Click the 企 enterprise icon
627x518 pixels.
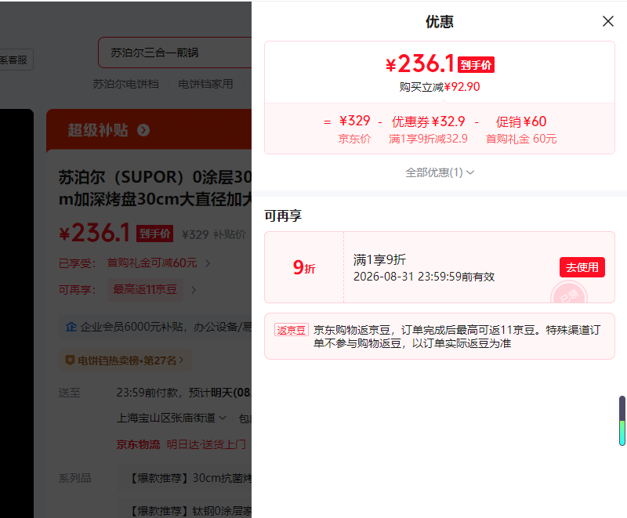(x=71, y=327)
